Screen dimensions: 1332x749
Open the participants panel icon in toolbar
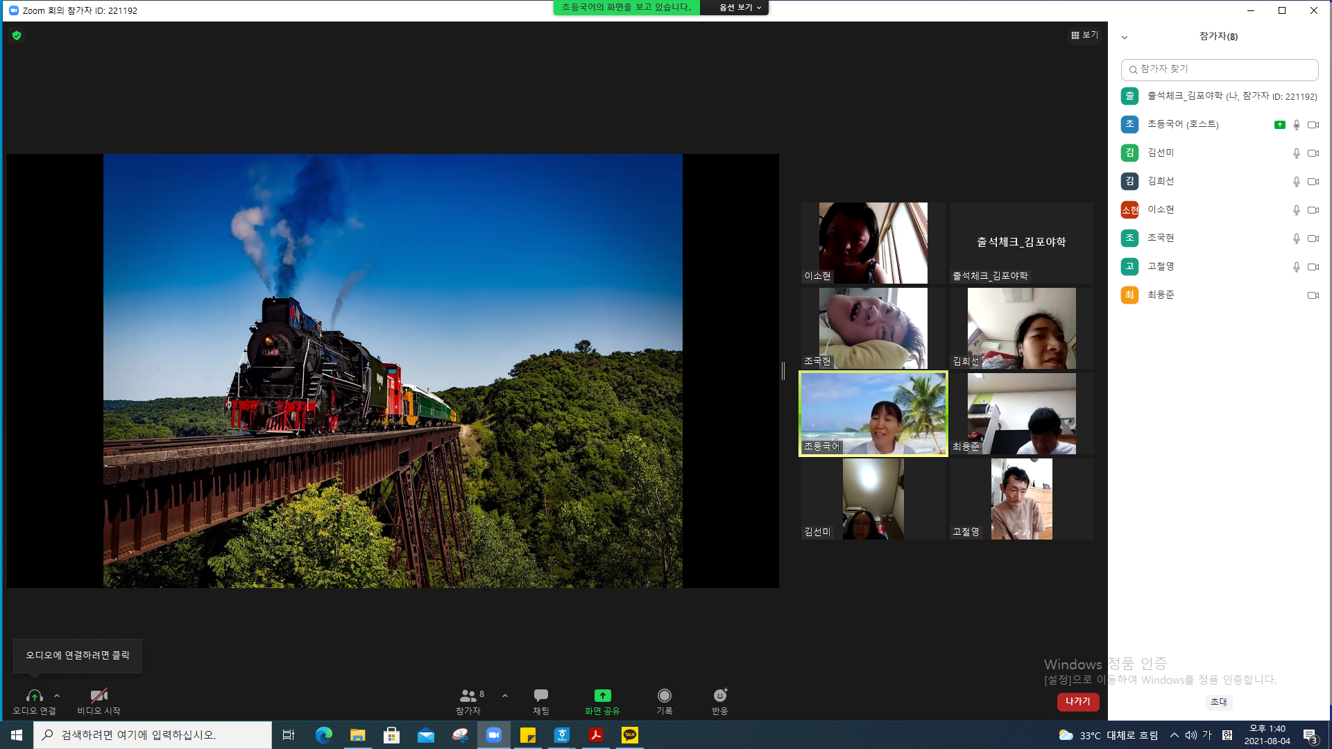pos(468,696)
